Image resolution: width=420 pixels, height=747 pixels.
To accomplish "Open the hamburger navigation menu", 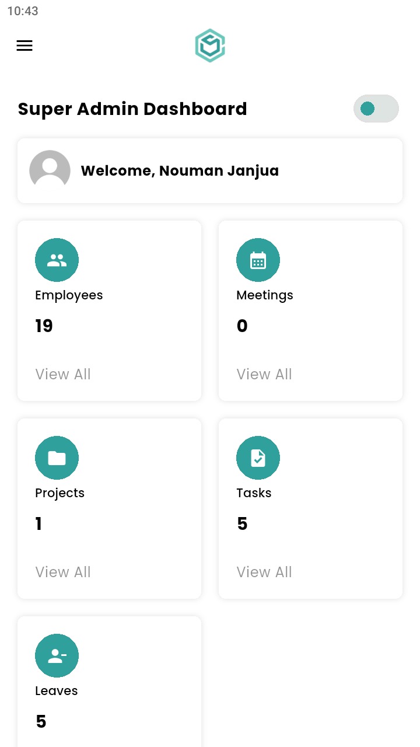I will 24,46.
